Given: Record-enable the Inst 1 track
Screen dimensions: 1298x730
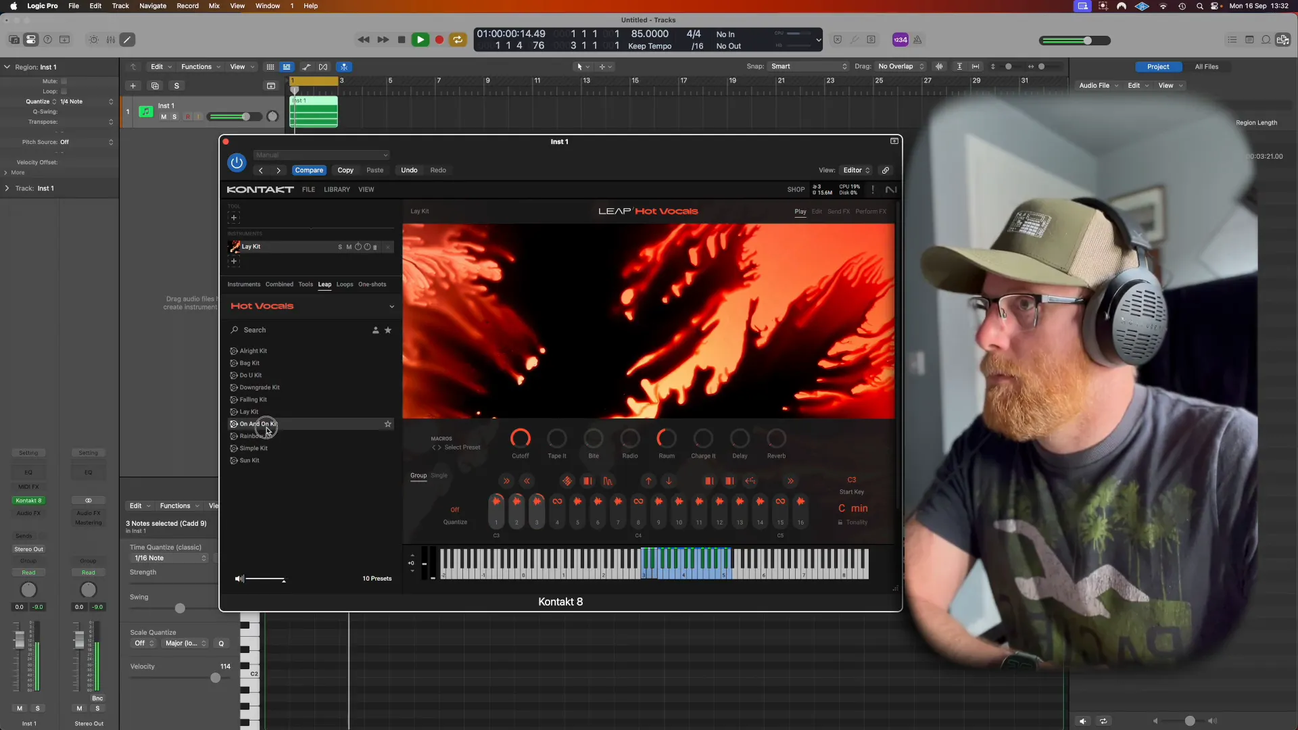Looking at the screenshot, I should tap(187, 117).
